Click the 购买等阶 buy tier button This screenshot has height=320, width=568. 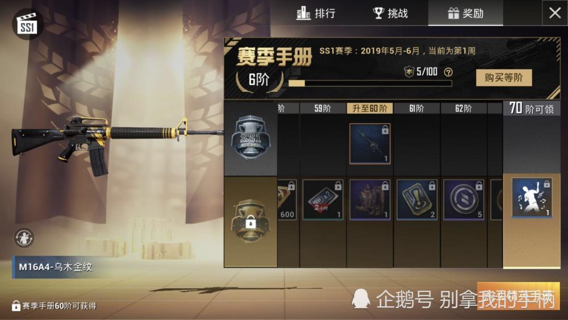point(504,77)
